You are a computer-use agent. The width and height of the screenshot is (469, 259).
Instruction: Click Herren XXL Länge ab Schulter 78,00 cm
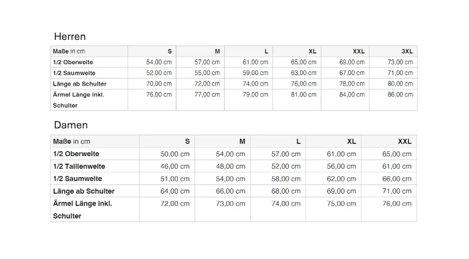pyautogui.click(x=352, y=84)
